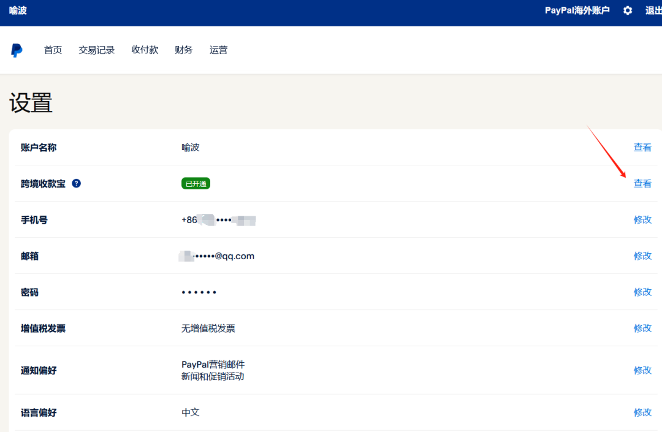Click the 新闻和促销活动 text
The height and width of the screenshot is (432, 662).
point(213,376)
